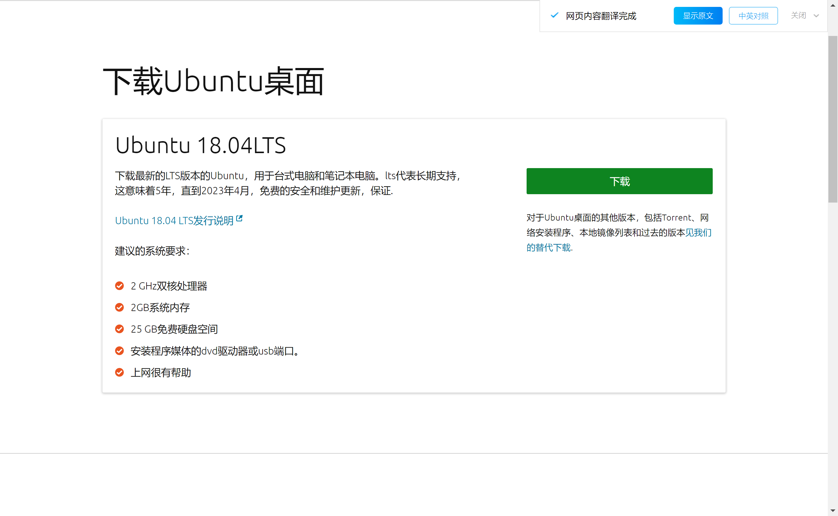The width and height of the screenshot is (838, 516).
Task: Click the 2GB系统内存 list item
Action: [160, 307]
